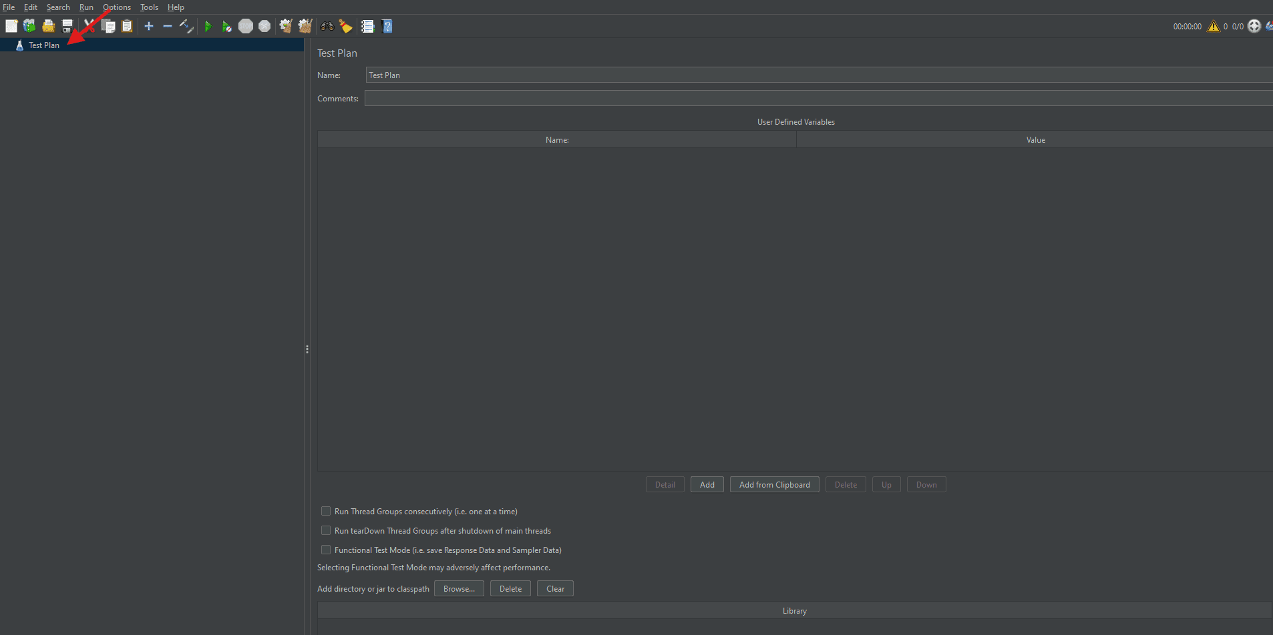Stop the running test

coord(246,26)
